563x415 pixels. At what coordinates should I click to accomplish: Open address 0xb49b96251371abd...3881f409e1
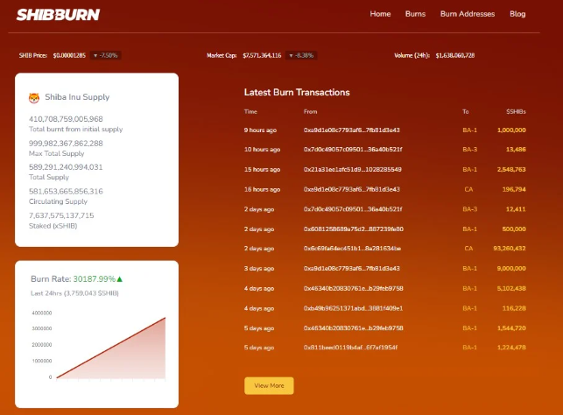(354, 308)
